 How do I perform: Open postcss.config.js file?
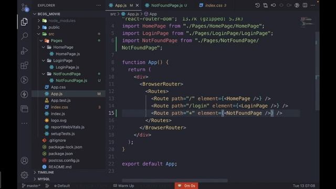click(x=64, y=160)
